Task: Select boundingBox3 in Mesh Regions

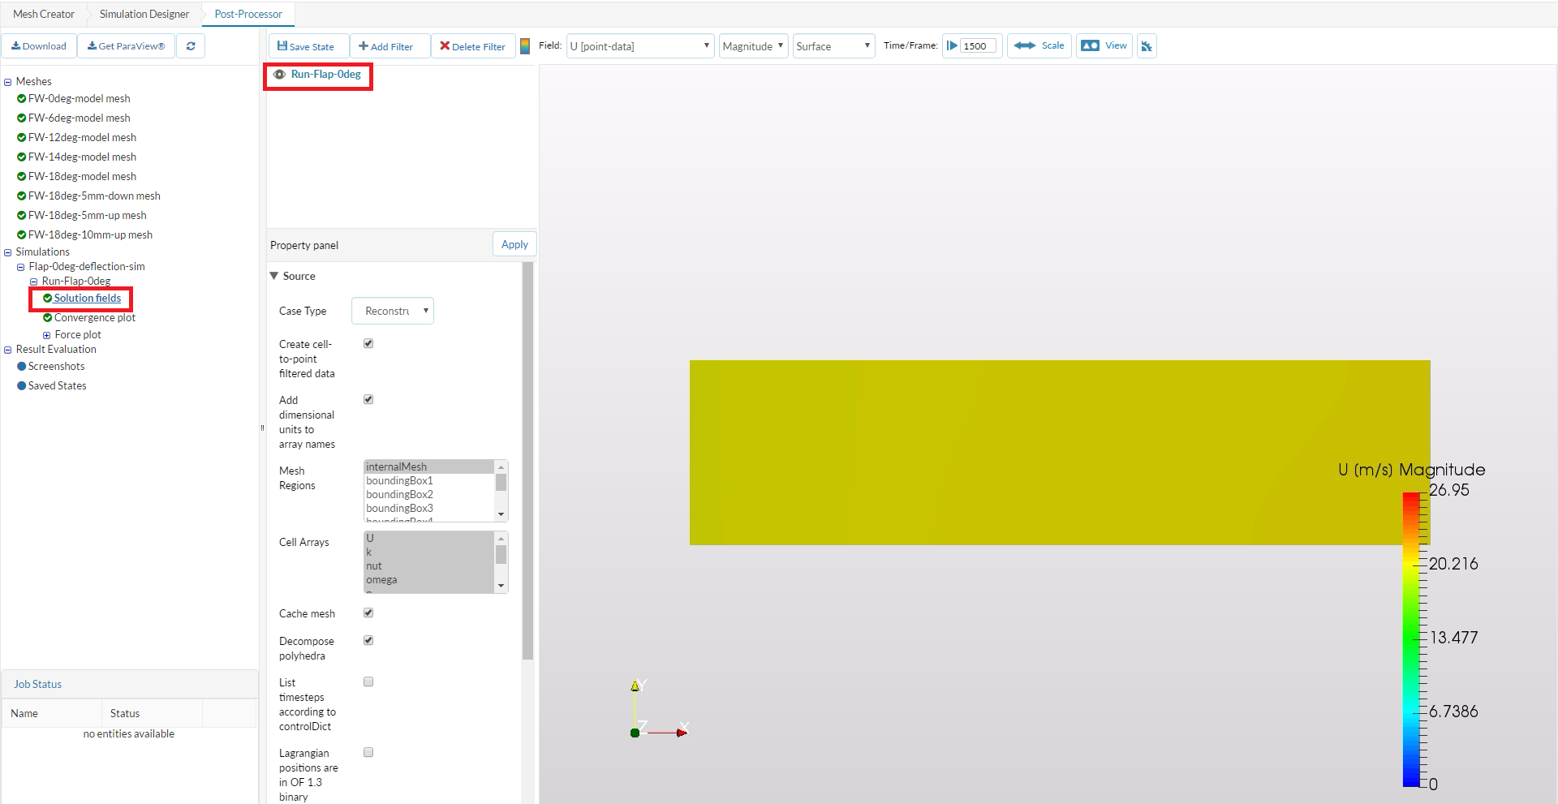Action: coord(429,508)
